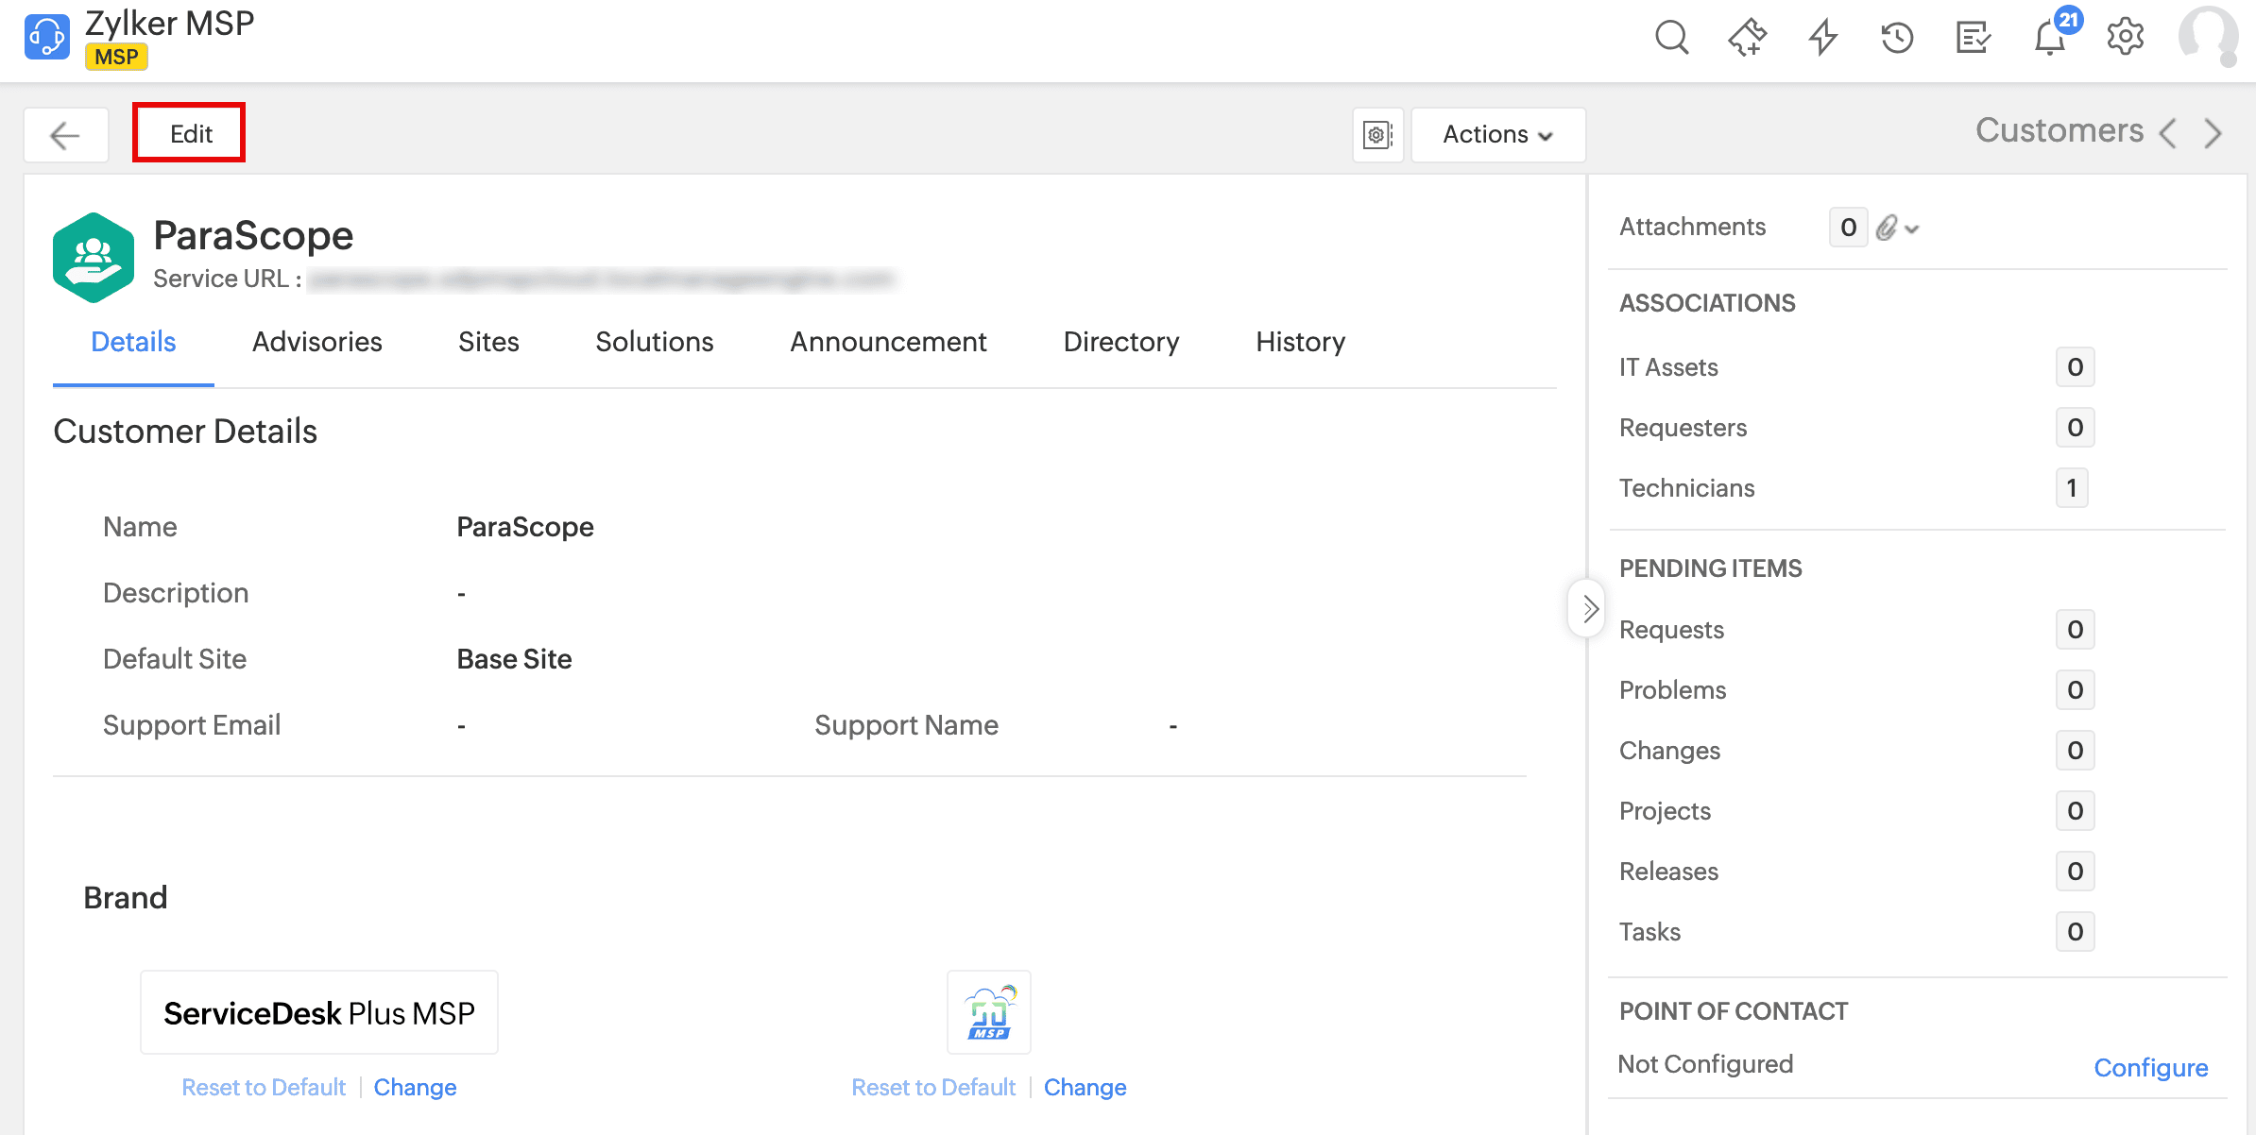Click Change under ServiceDesk Plus MSP logo
Image resolution: width=2256 pixels, height=1135 pixels.
(415, 1087)
